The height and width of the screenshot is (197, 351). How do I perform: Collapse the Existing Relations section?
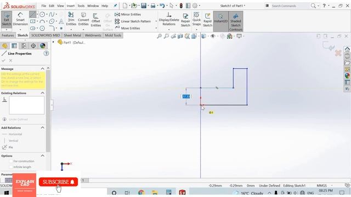pyautogui.click(x=43, y=93)
